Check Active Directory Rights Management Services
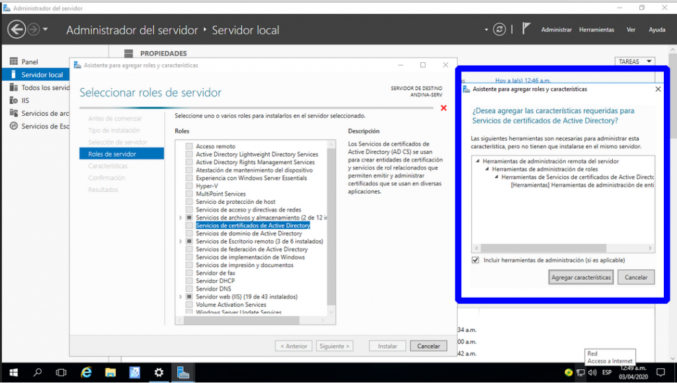Screen dimensions: 677x383 189,162
